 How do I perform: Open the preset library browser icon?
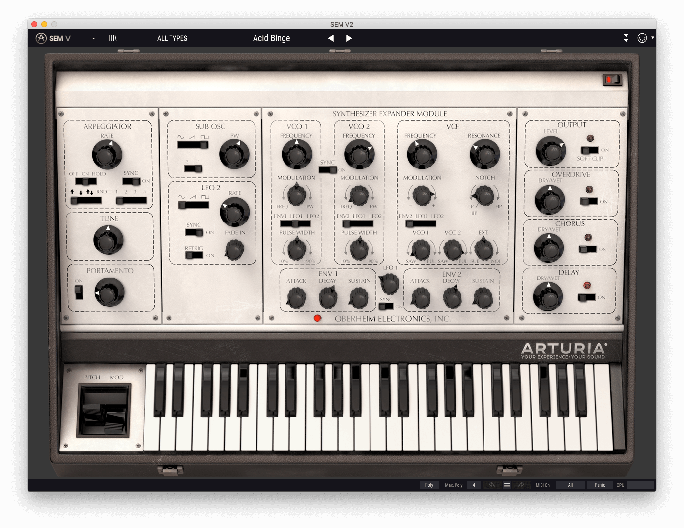tap(113, 38)
